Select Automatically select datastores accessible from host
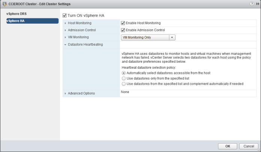261x152 pixels. [124, 72]
